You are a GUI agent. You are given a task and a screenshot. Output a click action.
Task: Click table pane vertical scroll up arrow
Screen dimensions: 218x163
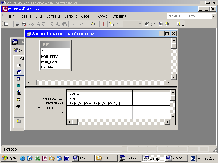tap(174, 40)
